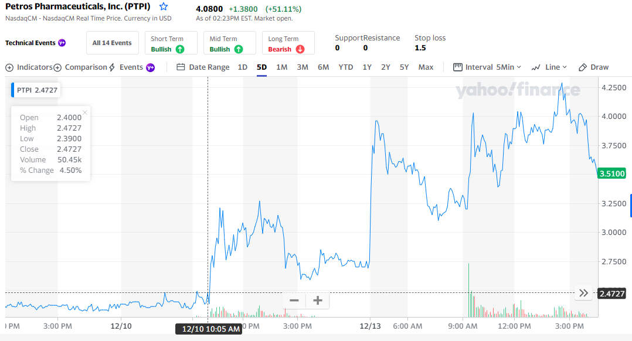The image size is (632, 341).
Task: Open the Comparison tool
Action: (x=80, y=67)
